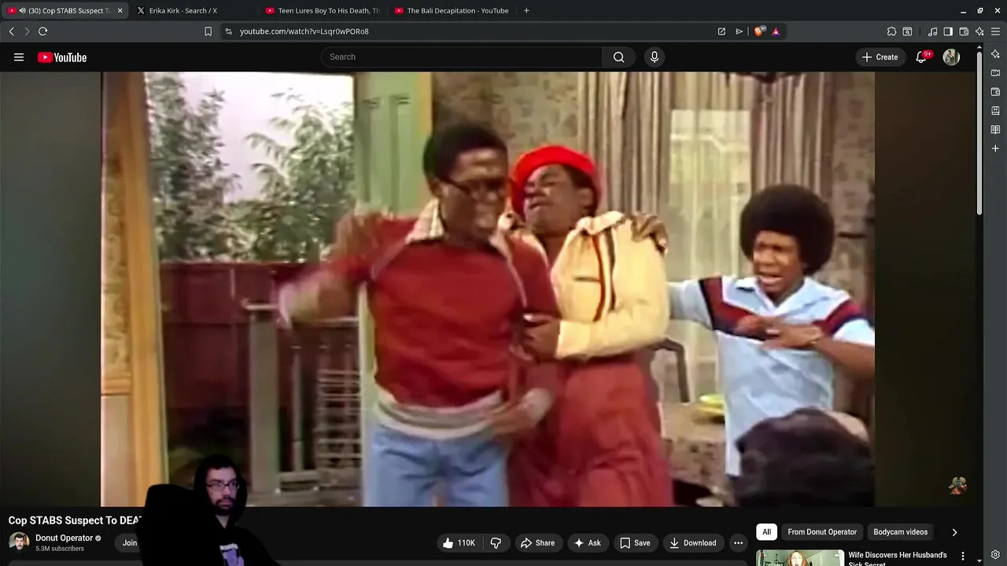
Task: Open a new browser tab
Action: [526, 11]
